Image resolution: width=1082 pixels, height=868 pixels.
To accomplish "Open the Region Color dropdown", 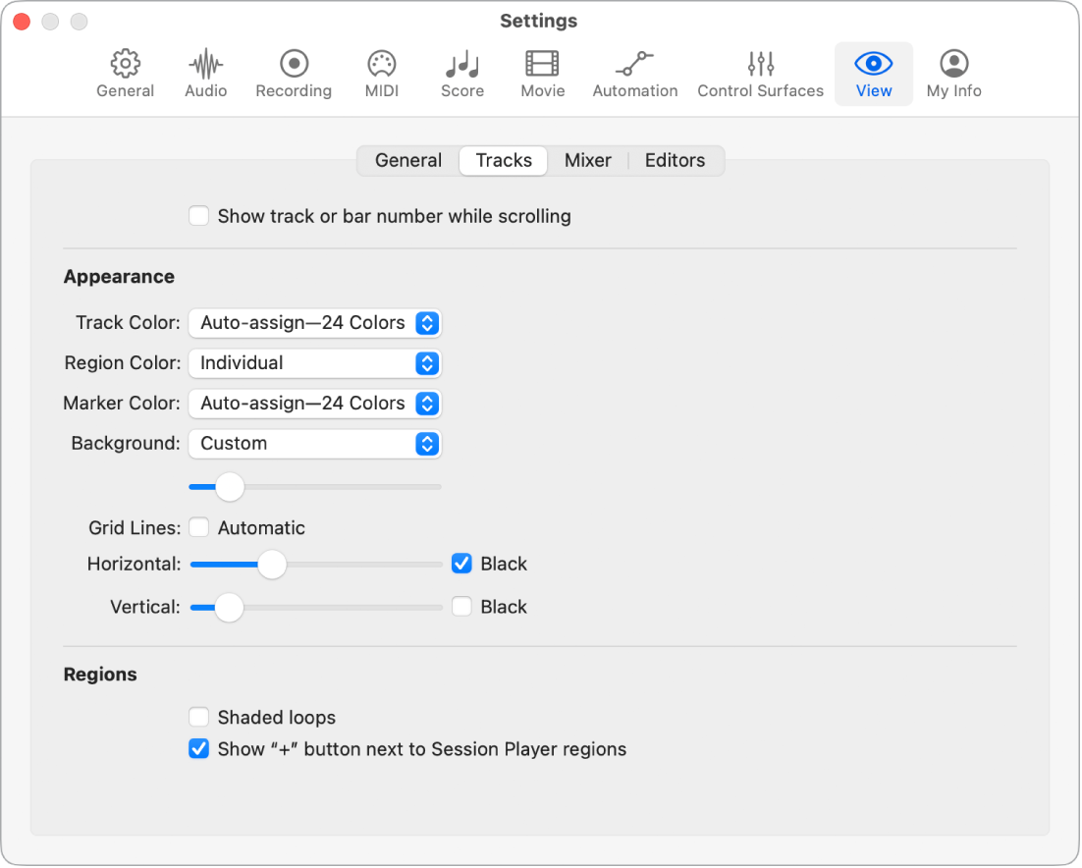I will 314,363.
